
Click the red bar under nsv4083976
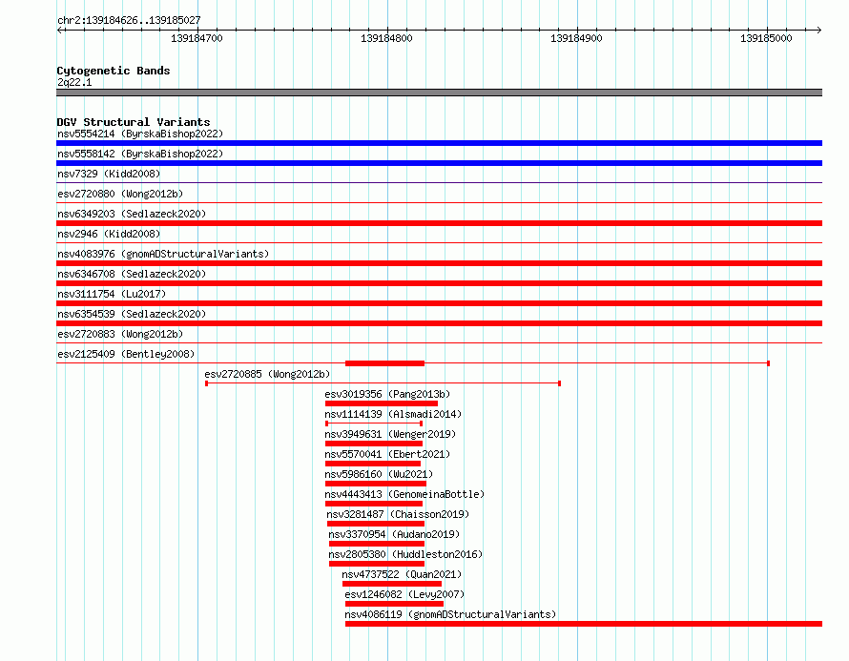coord(439,263)
